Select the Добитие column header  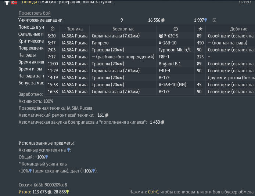(x=238, y=29)
